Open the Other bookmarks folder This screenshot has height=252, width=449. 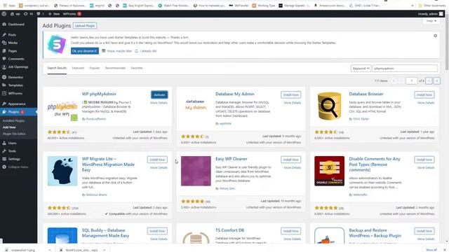[x=432, y=6]
